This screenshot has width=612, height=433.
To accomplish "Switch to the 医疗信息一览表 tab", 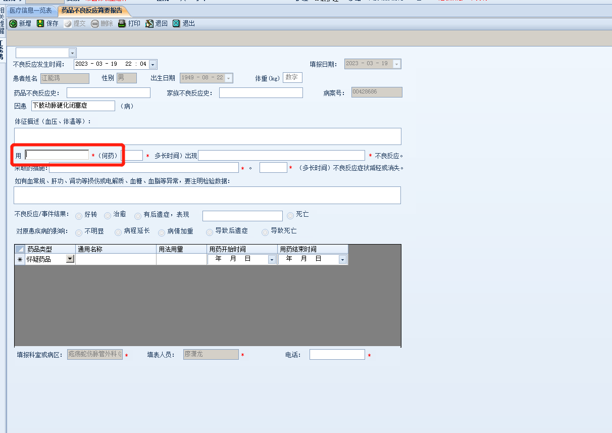I will tap(31, 10).
